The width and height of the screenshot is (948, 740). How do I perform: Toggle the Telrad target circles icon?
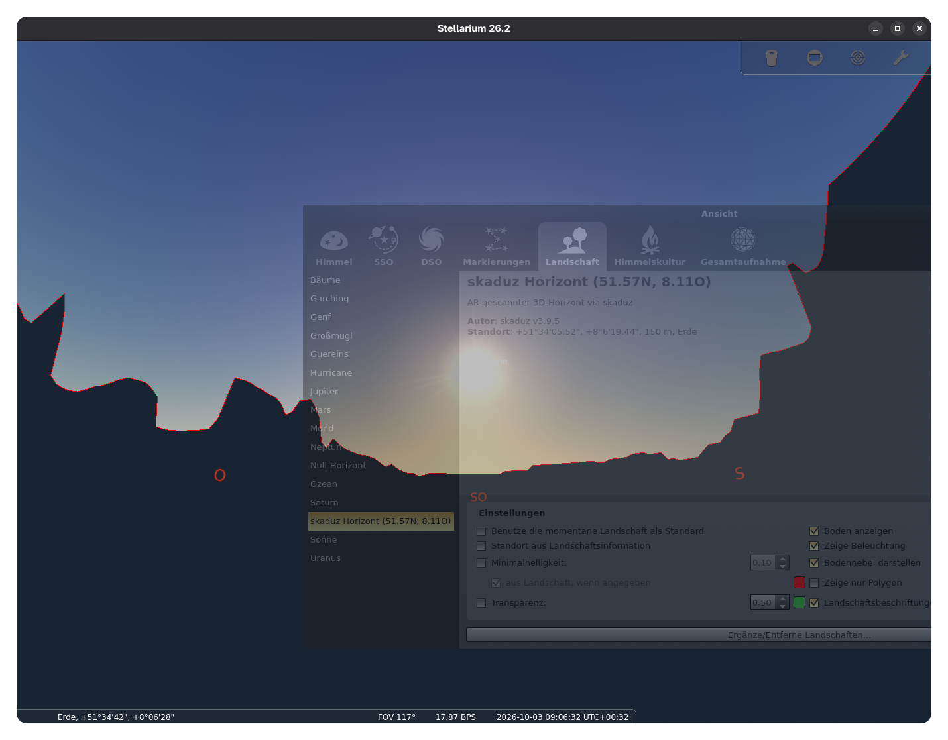858,58
